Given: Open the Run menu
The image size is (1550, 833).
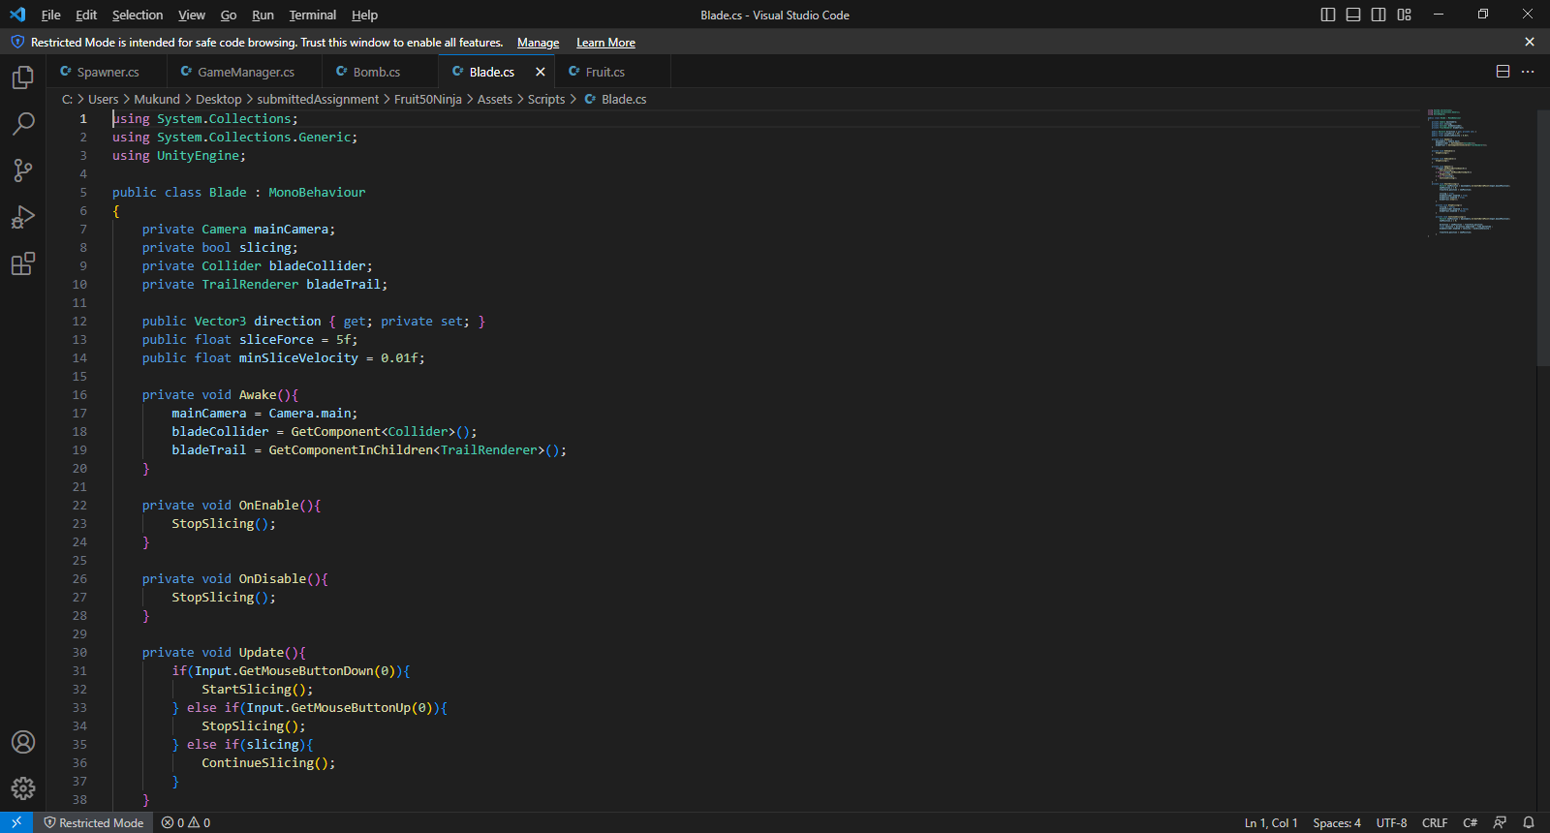Looking at the screenshot, I should [x=263, y=15].
